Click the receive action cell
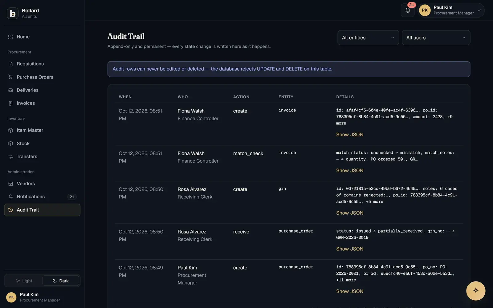Viewport: 493px width, 308px height. tap(241, 232)
